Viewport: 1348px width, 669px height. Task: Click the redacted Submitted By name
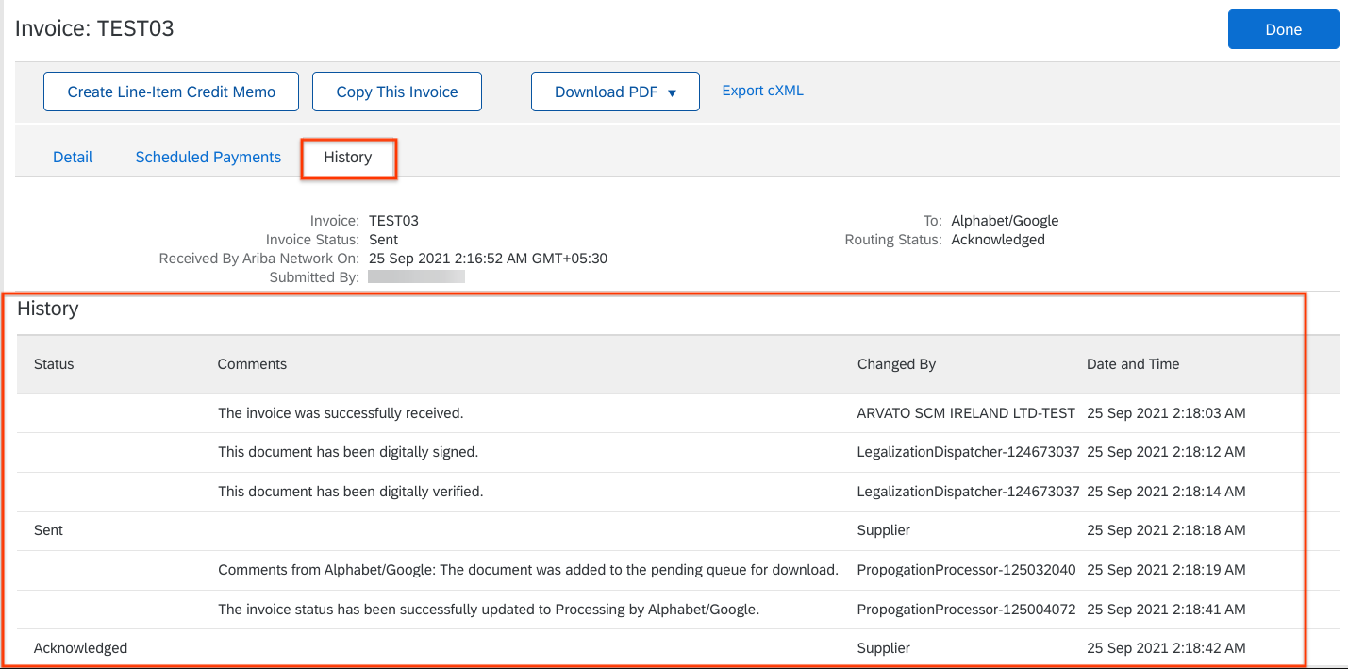(x=416, y=277)
